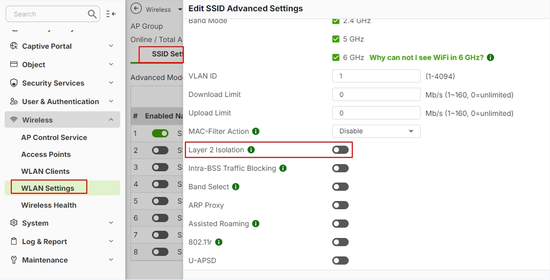
Task: Open 802.11r info icon
Action: click(219, 242)
